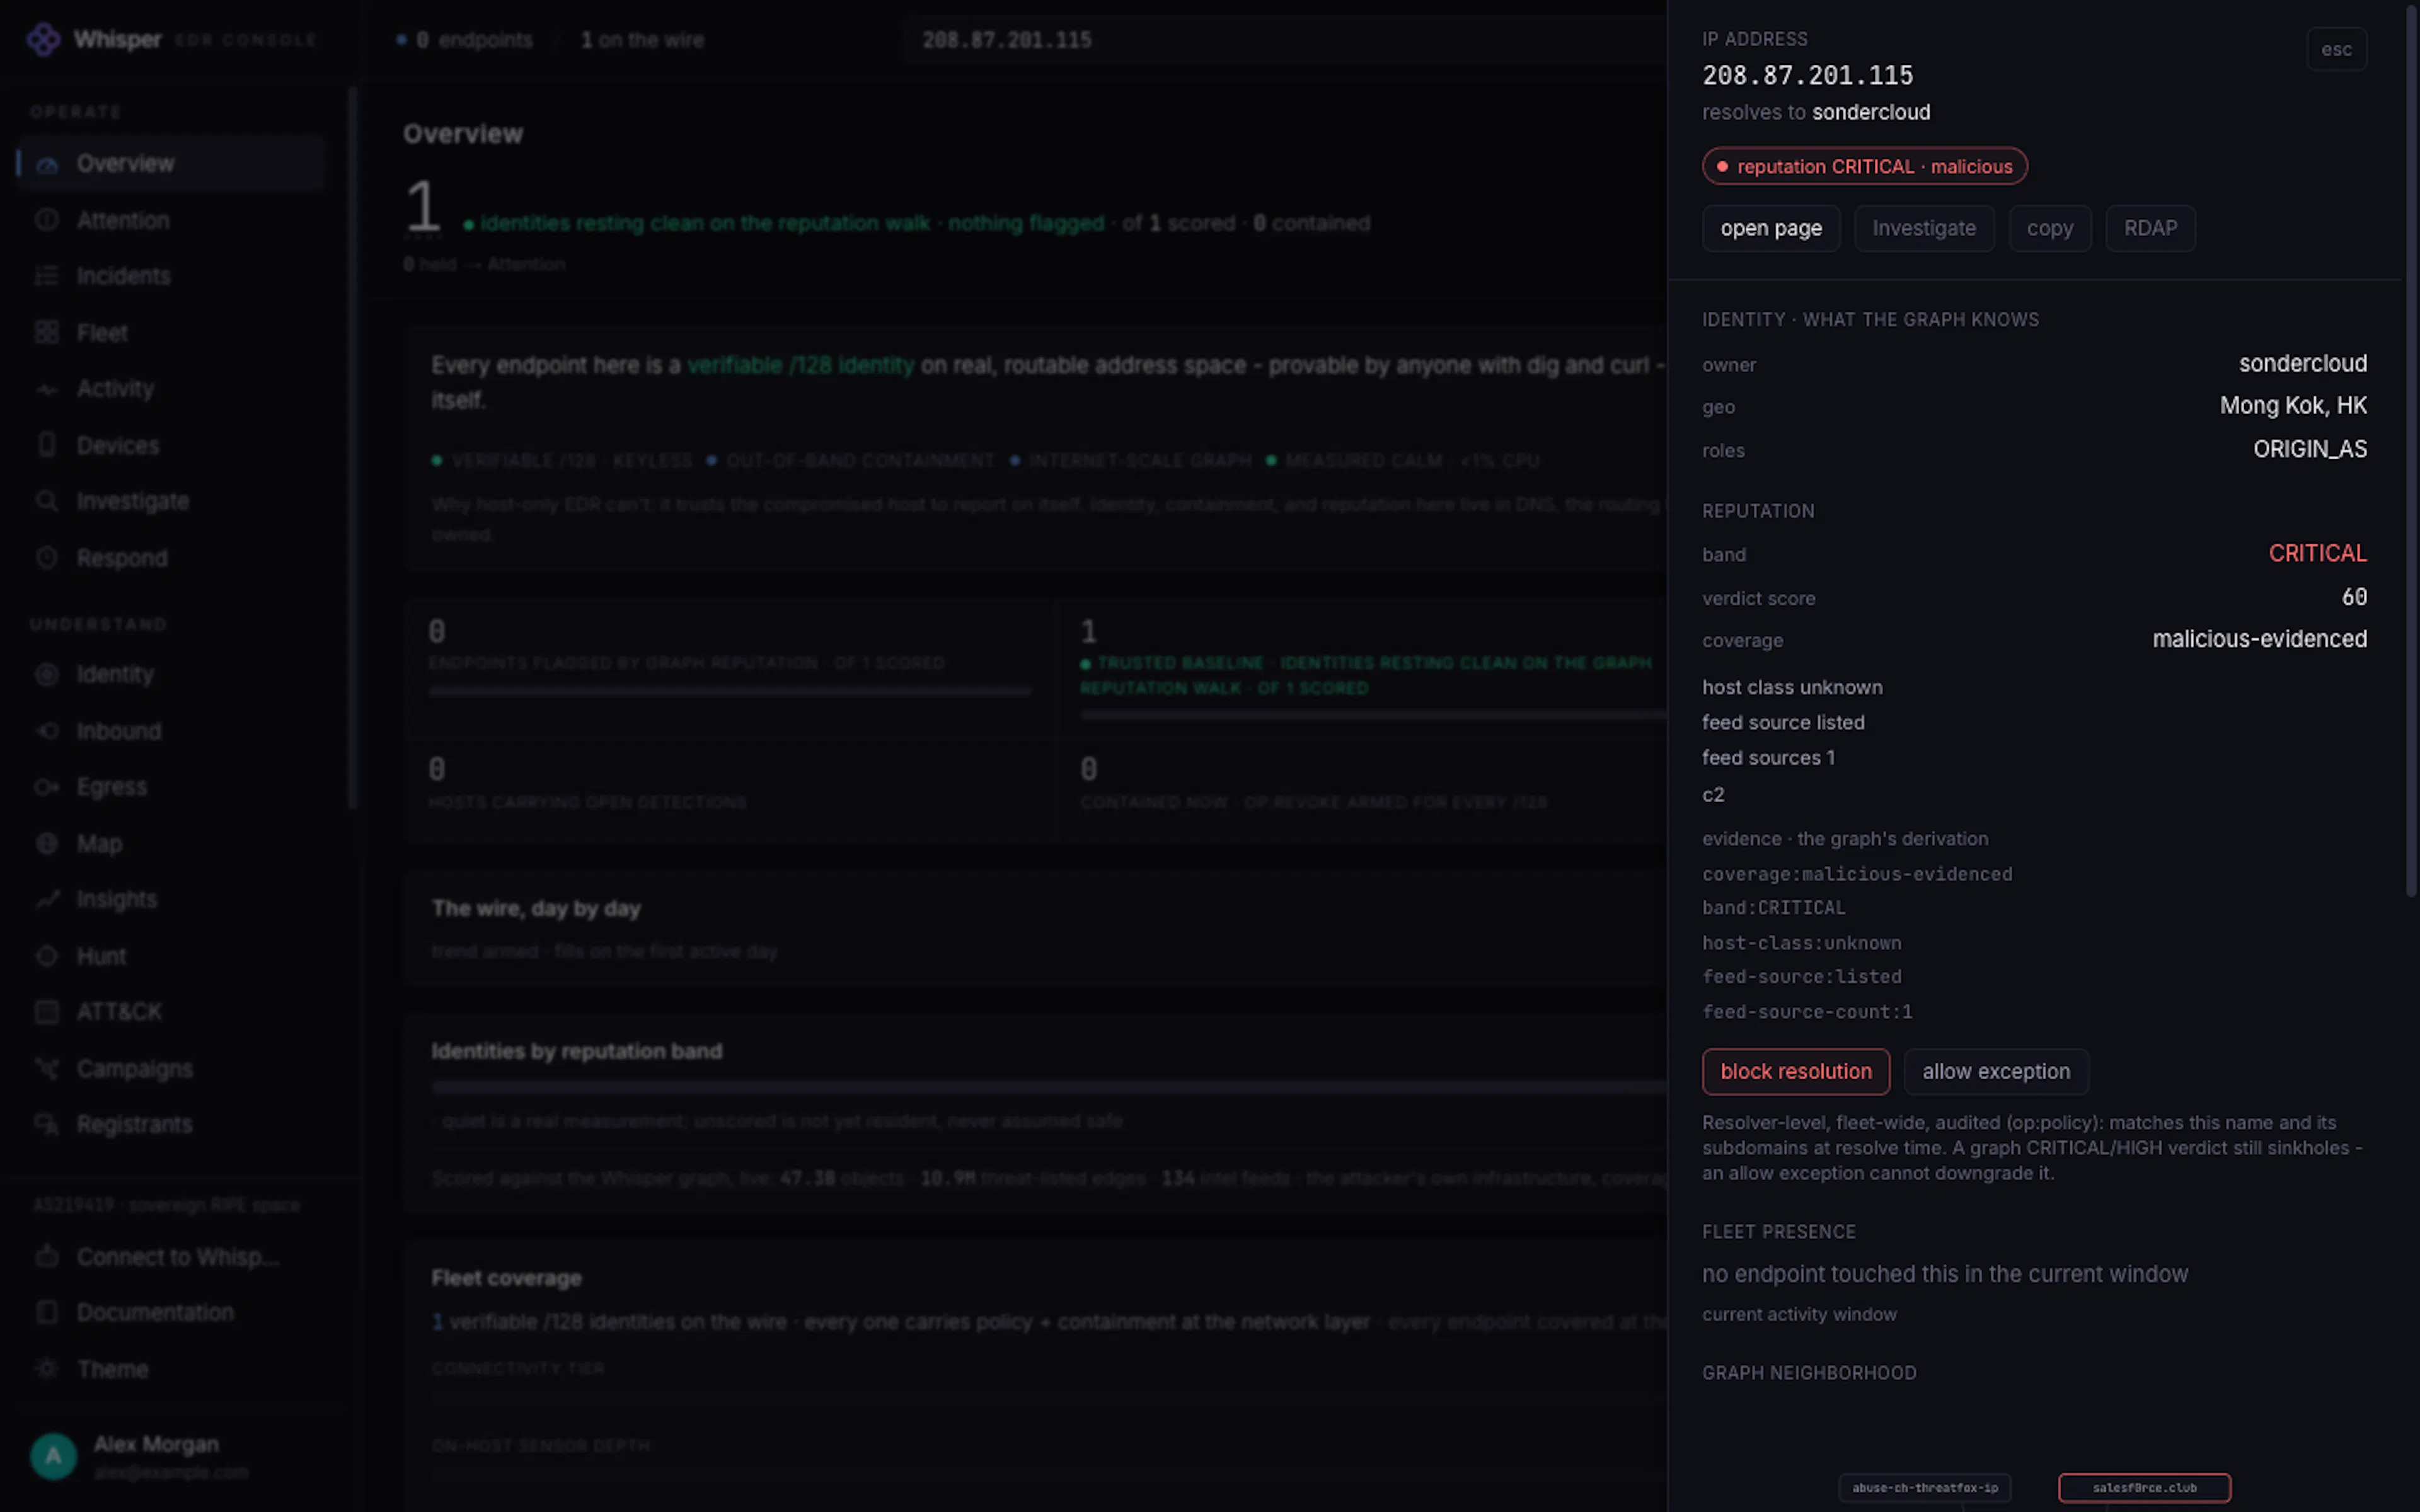Open Incidents from the sidebar
The width and height of the screenshot is (2420, 1512).
(x=171, y=276)
